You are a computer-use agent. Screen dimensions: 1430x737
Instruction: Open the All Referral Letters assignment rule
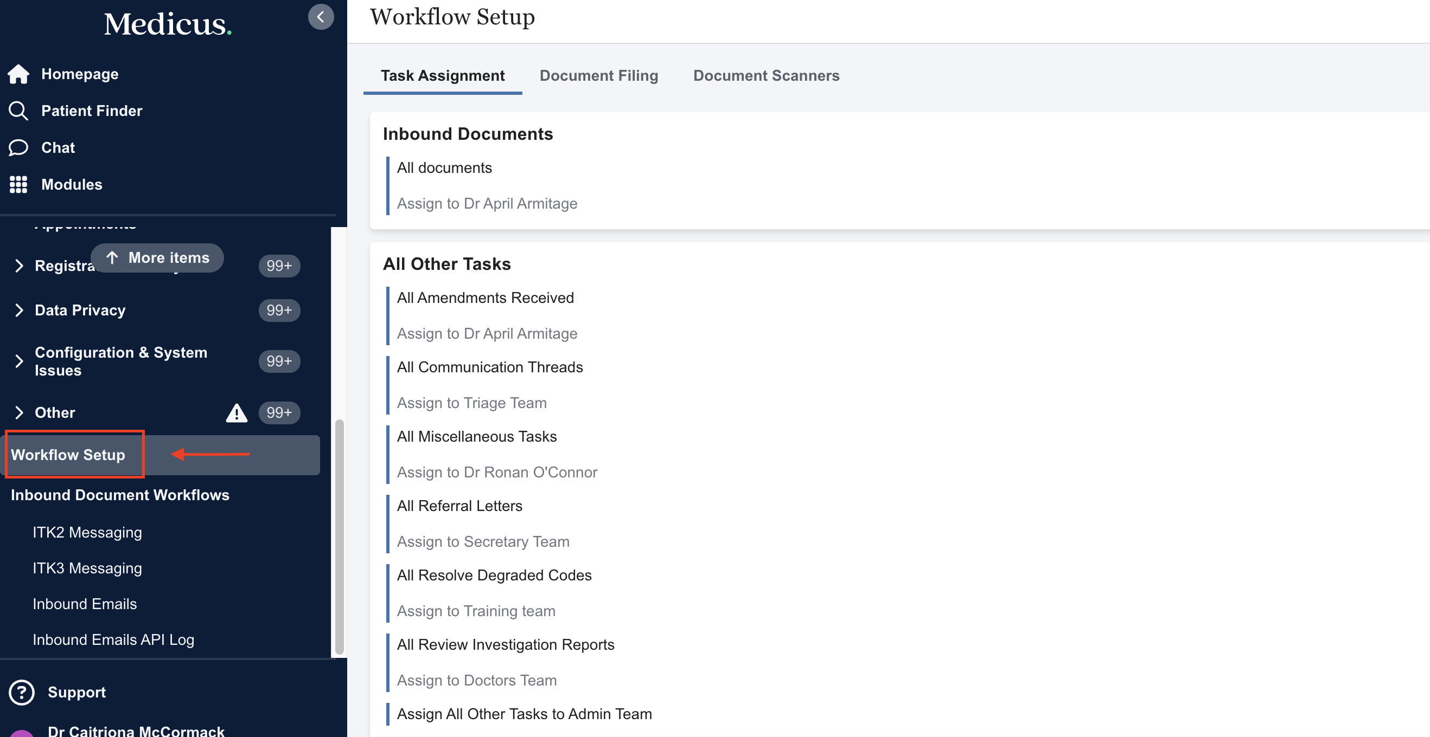coord(459,506)
